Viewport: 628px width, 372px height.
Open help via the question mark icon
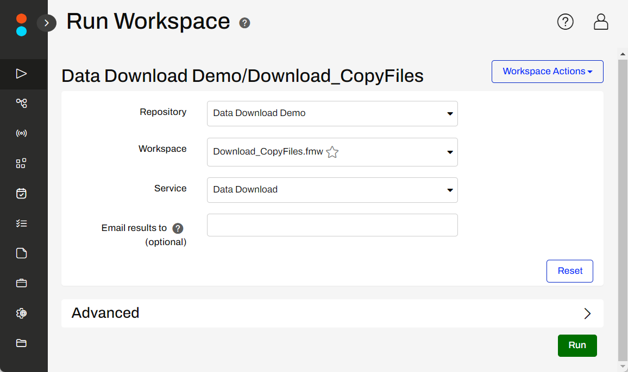566,22
